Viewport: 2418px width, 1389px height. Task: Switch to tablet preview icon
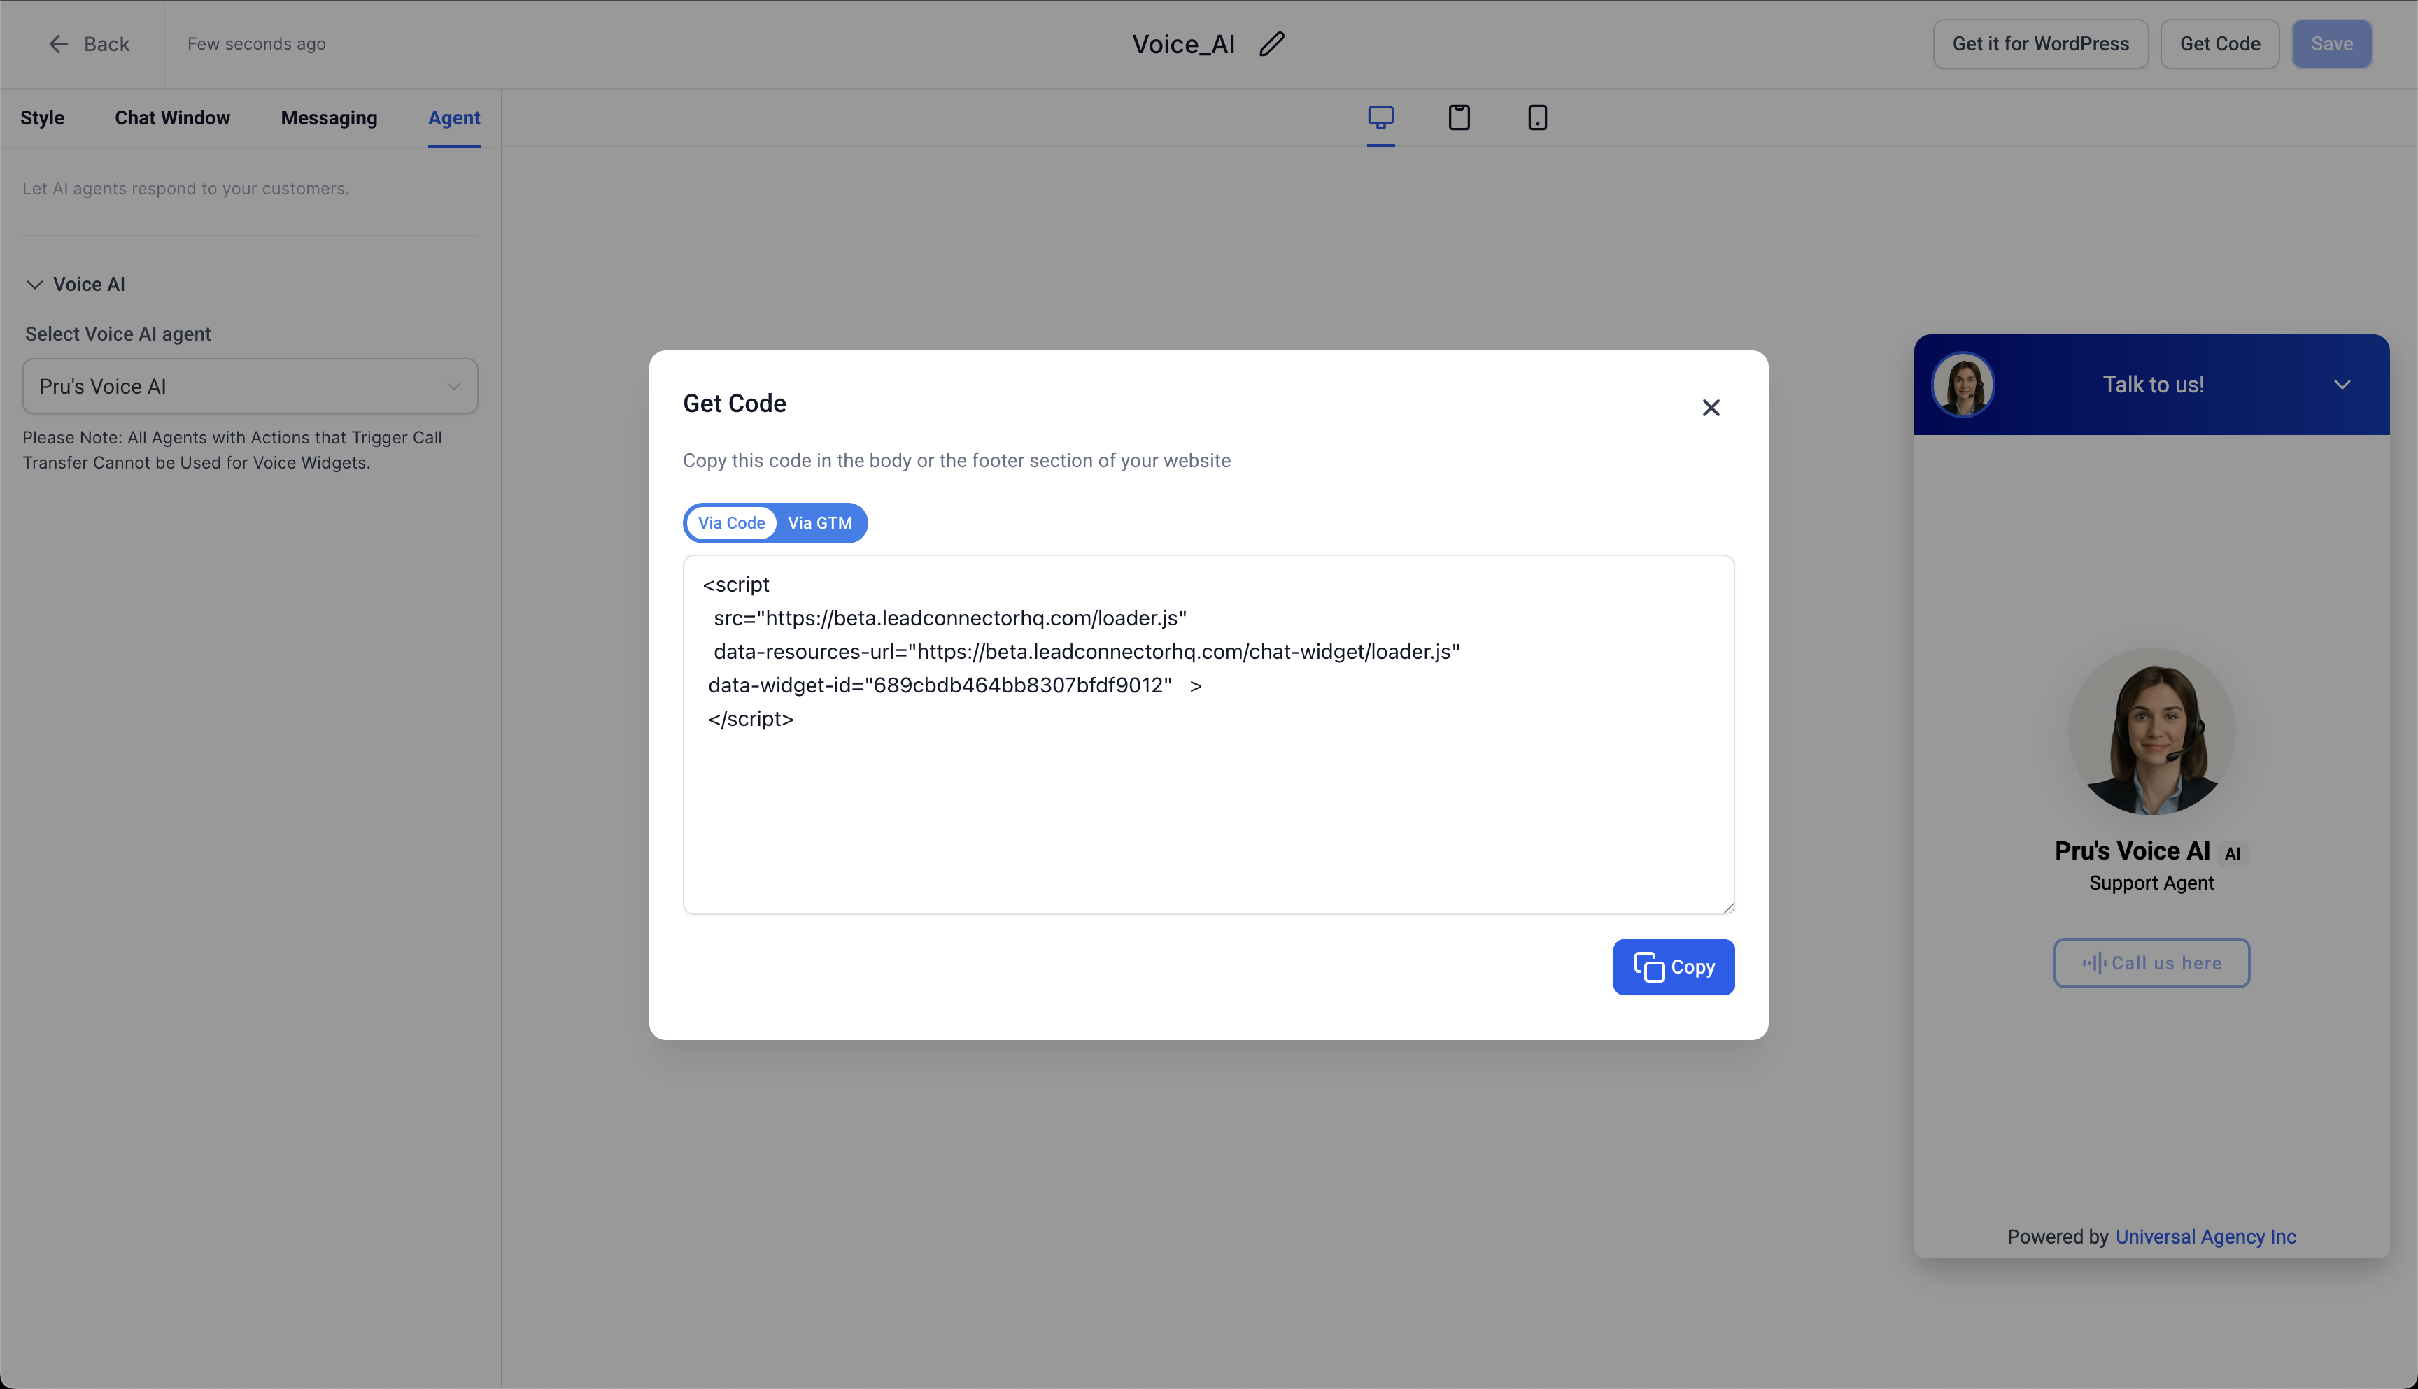click(x=1459, y=117)
